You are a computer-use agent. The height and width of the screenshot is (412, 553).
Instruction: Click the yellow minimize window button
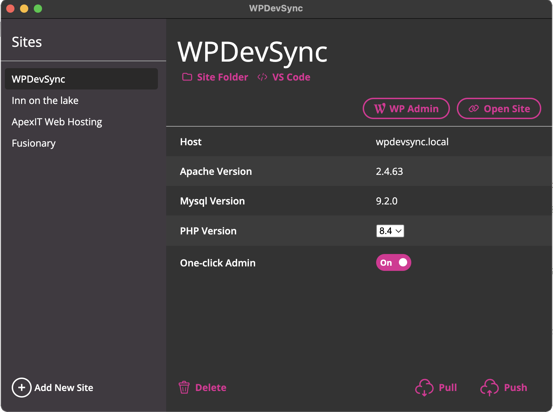coord(24,9)
